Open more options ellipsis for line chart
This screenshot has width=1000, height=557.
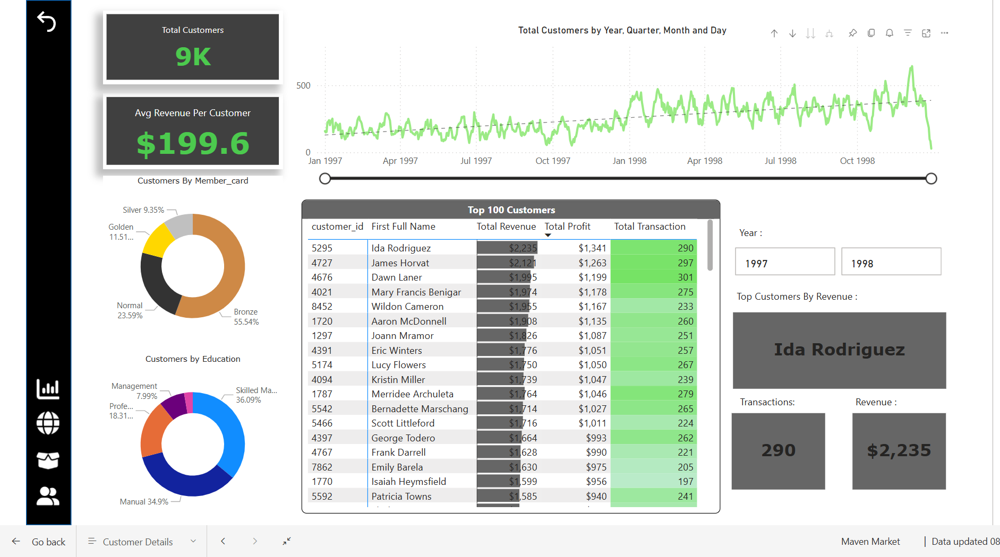[x=944, y=33]
